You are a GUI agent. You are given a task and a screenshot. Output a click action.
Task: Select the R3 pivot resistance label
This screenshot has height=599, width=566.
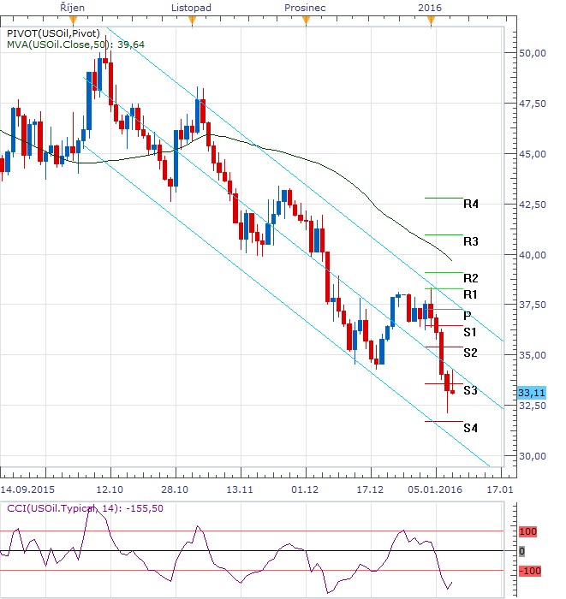click(470, 242)
